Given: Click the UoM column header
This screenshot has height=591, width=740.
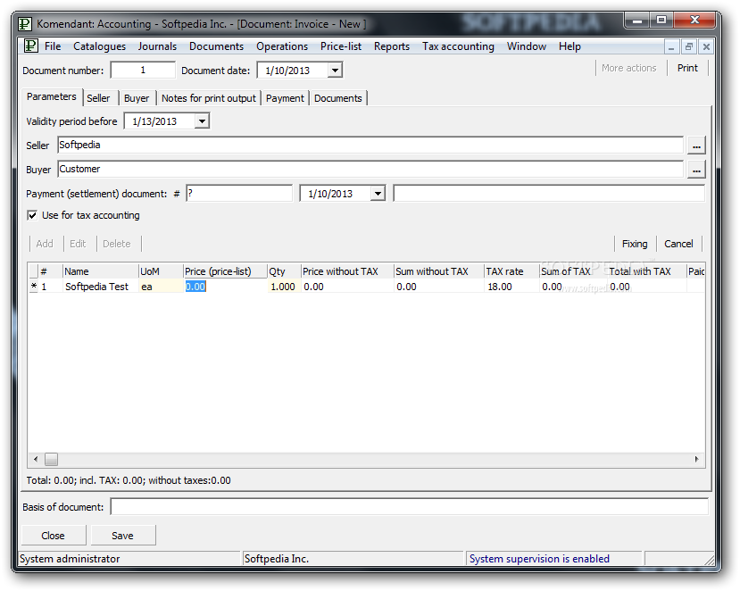Looking at the screenshot, I should [x=161, y=271].
